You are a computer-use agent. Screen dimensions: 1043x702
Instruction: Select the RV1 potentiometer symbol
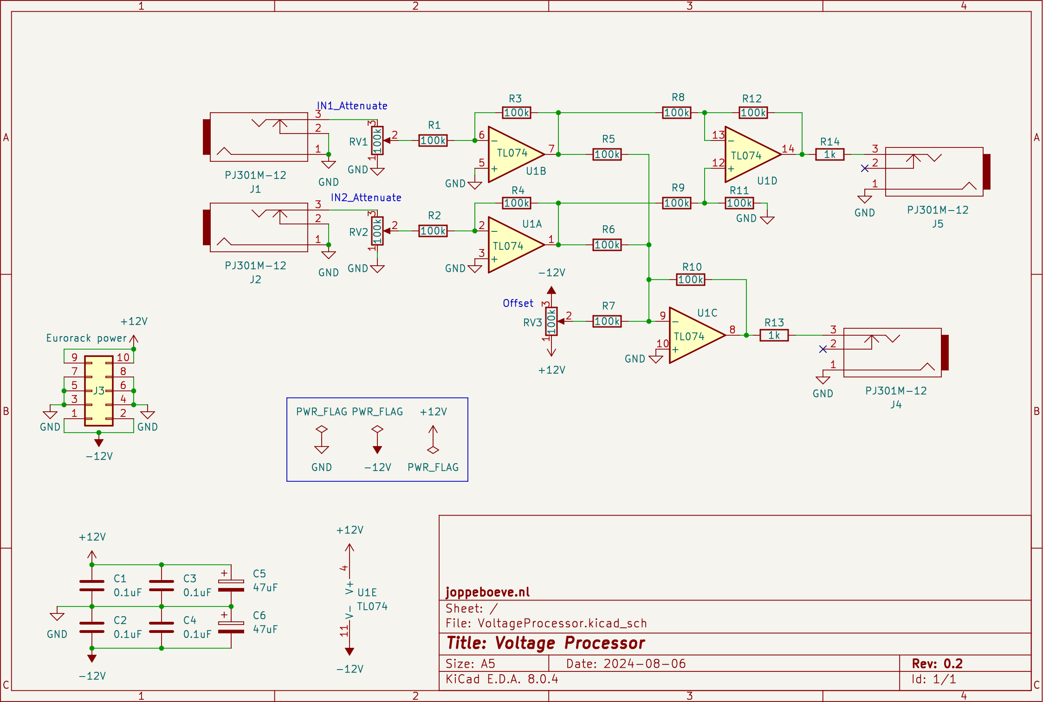[x=377, y=140]
